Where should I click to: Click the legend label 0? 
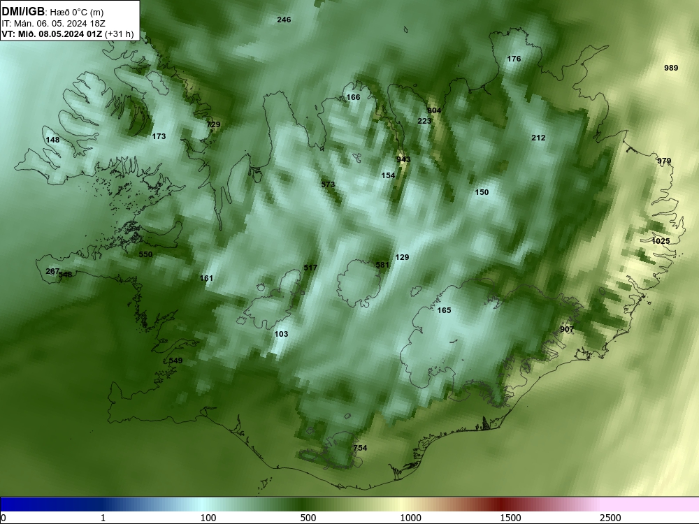[x=3, y=518]
